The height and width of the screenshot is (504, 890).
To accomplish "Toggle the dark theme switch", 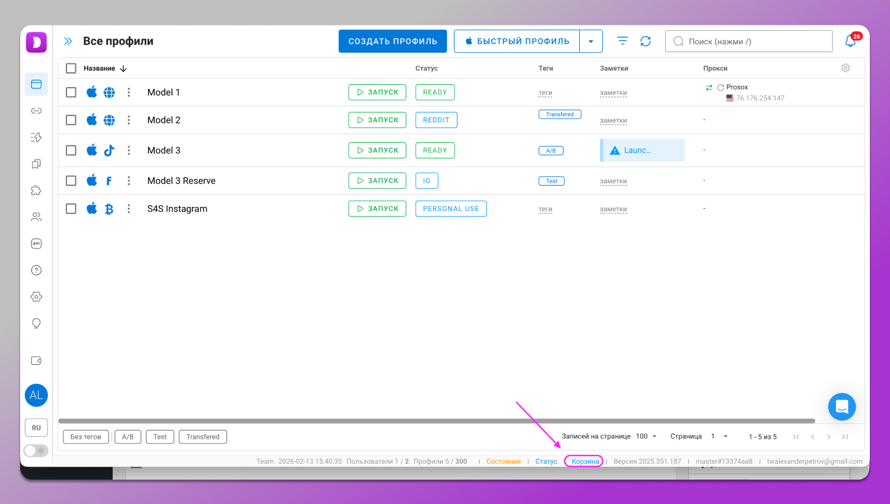I will point(36,451).
